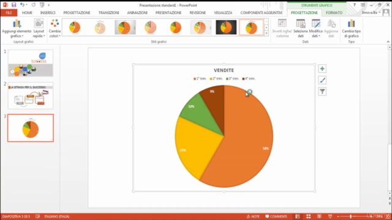Open Layout rapido dropdown

39,29
